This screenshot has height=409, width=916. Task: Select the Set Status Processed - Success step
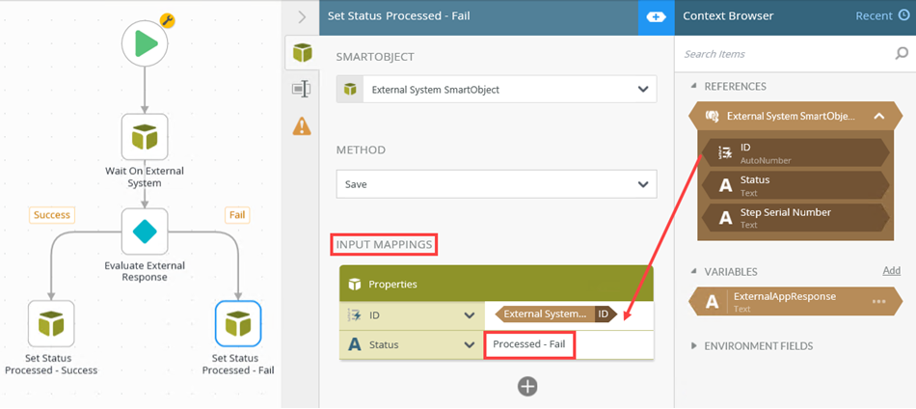point(51,324)
